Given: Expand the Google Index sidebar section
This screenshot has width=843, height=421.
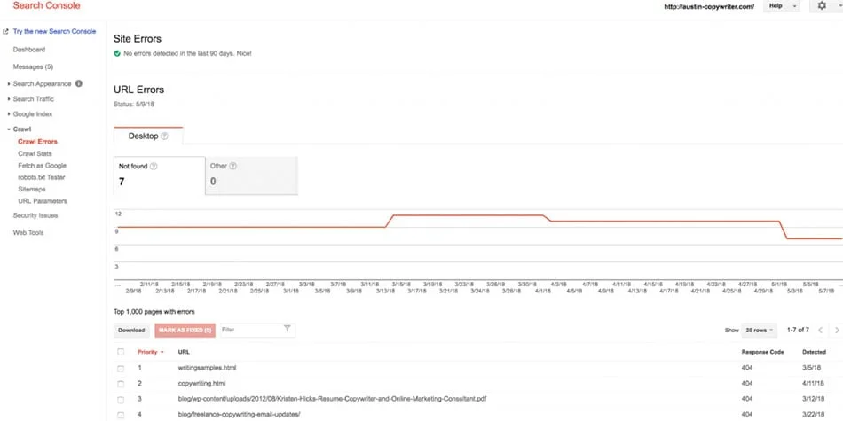Looking at the screenshot, I should 32,114.
